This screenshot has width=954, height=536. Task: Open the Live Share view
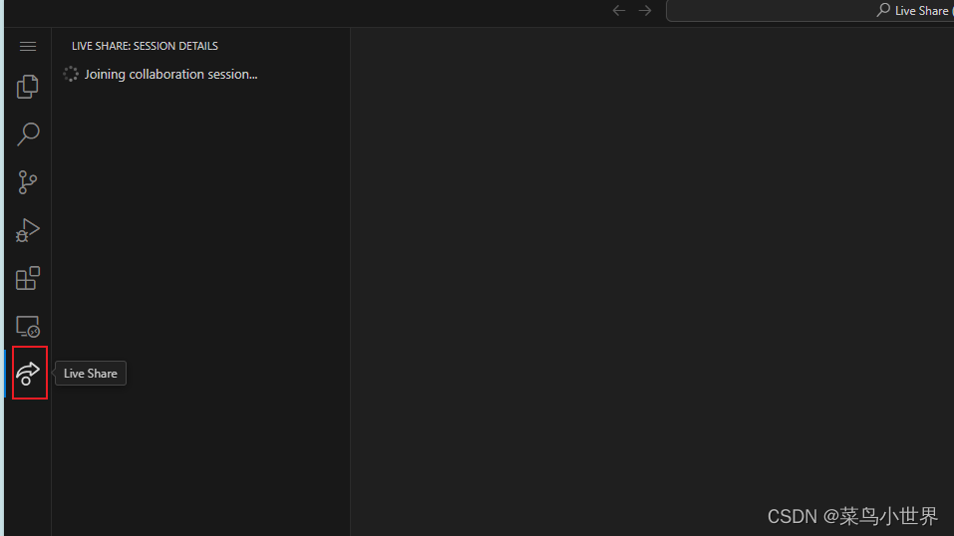(28, 373)
